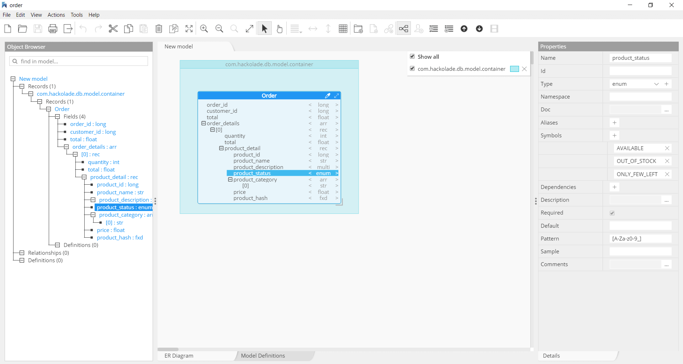Click the Zoom In magnifier icon
Viewport: 683px width, 364px height.
[204, 29]
